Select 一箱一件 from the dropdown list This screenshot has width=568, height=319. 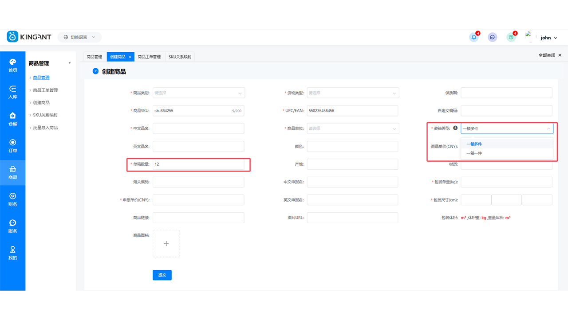point(474,153)
